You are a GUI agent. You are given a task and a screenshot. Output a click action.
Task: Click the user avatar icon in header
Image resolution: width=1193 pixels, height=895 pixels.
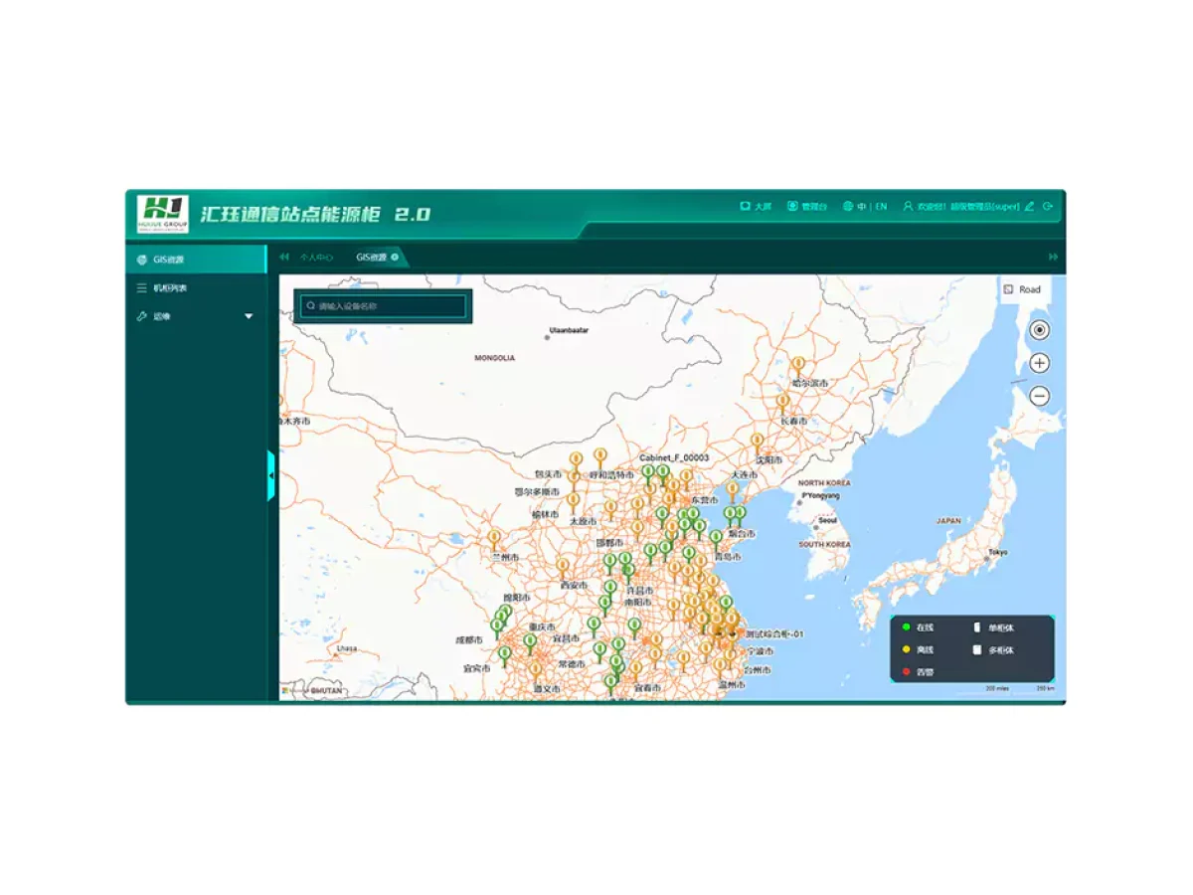pyautogui.click(x=908, y=207)
